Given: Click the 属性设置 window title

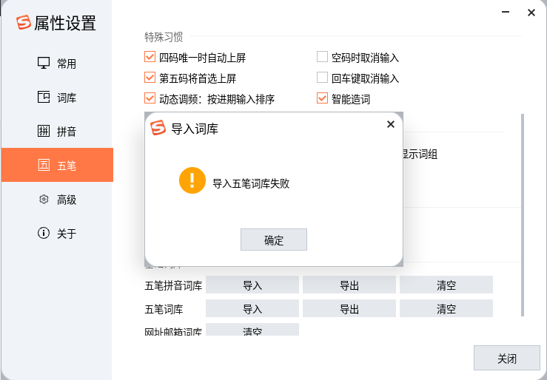Looking at the screenshot, I should click(x=65, y=23).
